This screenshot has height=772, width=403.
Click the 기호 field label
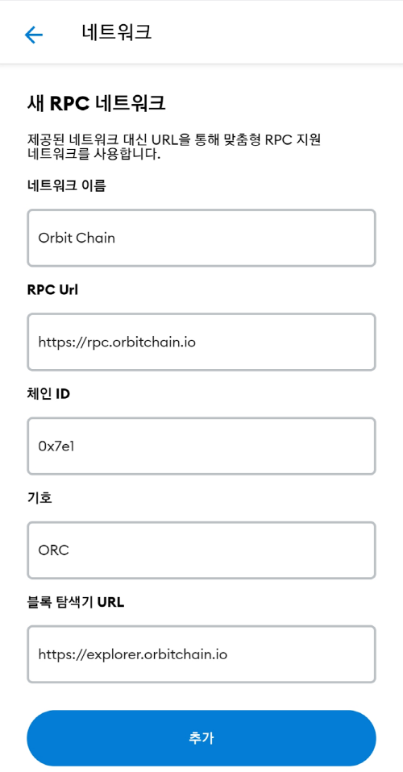pyautogui.click(x=40, y=498)
